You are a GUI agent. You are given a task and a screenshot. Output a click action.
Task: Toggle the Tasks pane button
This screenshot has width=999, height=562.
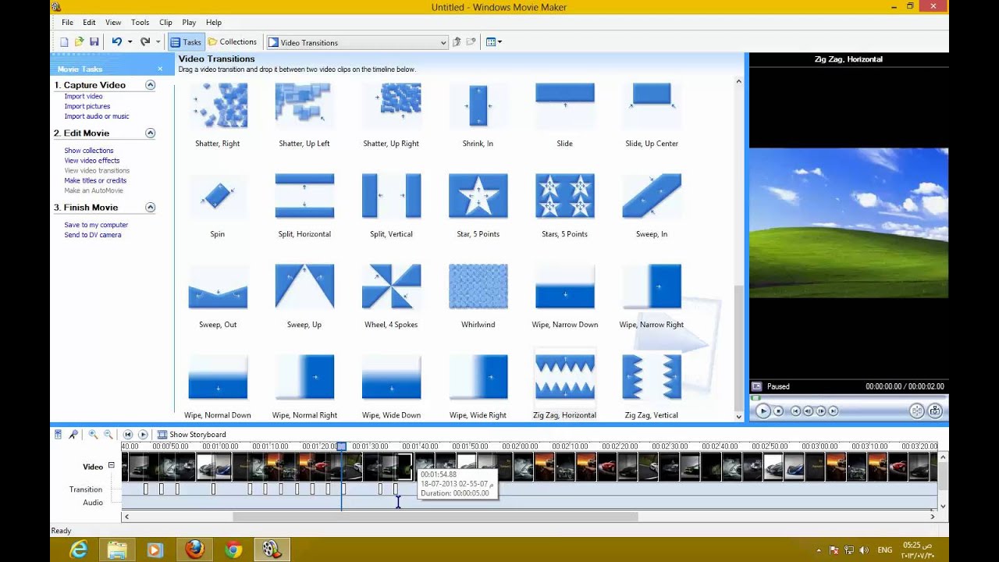(x=186, y=42)
